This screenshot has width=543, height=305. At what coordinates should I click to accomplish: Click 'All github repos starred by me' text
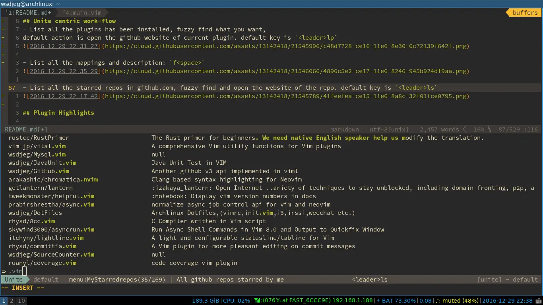click(230, 280)
